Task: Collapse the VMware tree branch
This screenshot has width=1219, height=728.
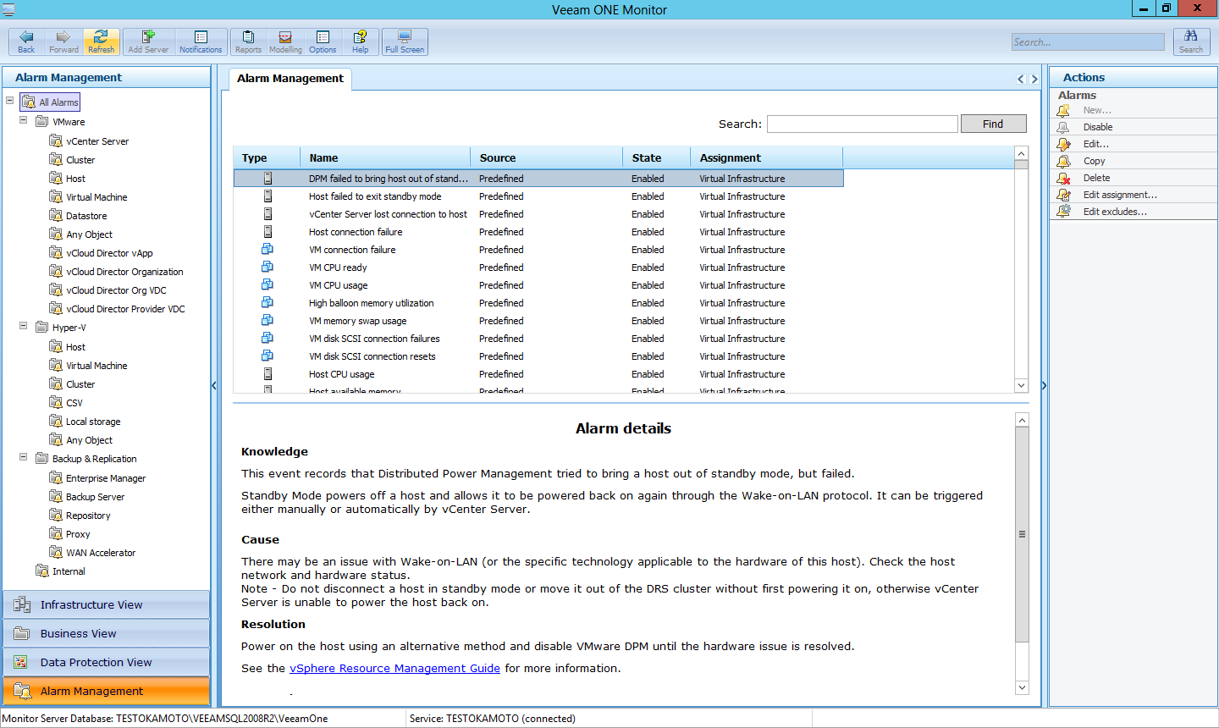Action: tap(23, 120)
